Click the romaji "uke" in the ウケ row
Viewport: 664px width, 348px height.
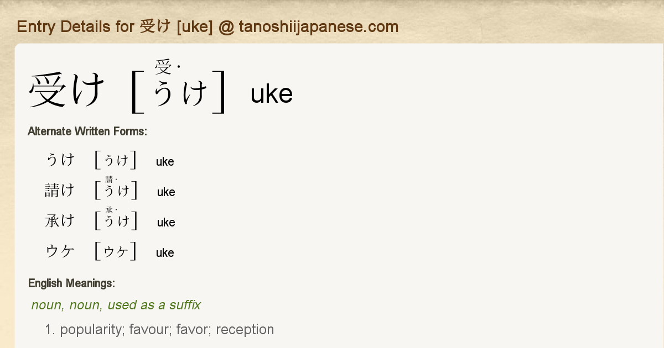click(165, 253)
